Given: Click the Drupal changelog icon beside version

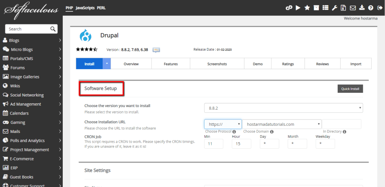Looking at the screenshot, I should click(x=156, y=50).
